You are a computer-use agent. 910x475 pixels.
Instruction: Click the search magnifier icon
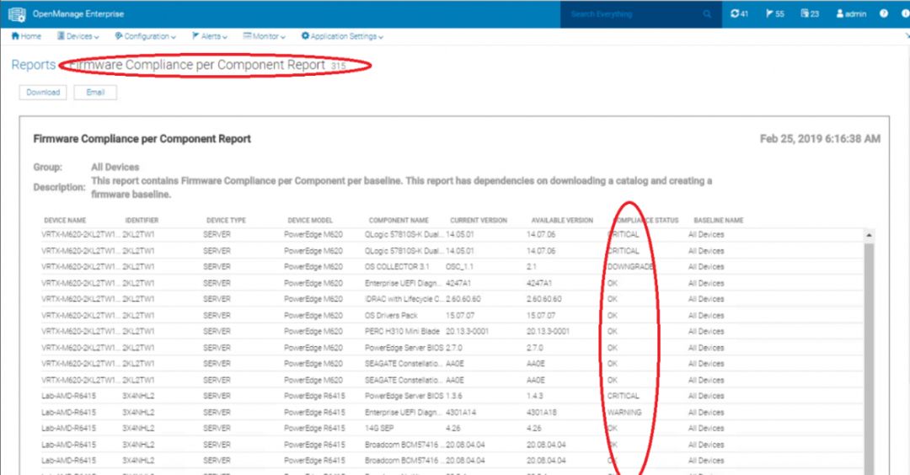[706, 14]
